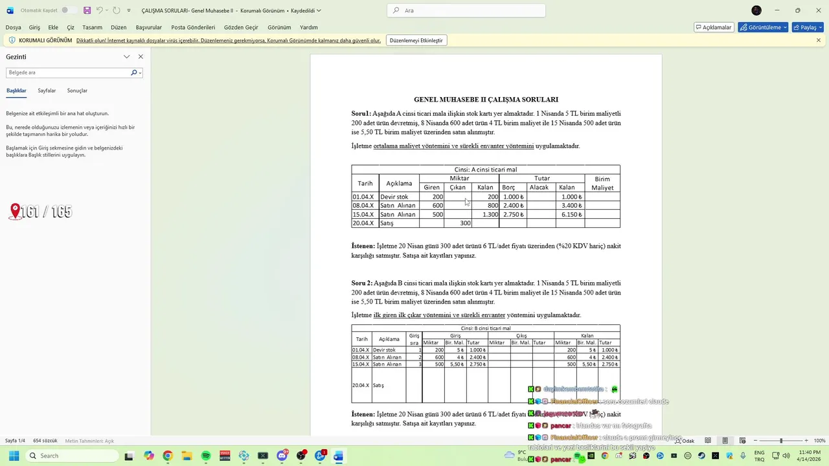Close the Gezinti navigation pane
829x466 pixels.
pos(141,57)
